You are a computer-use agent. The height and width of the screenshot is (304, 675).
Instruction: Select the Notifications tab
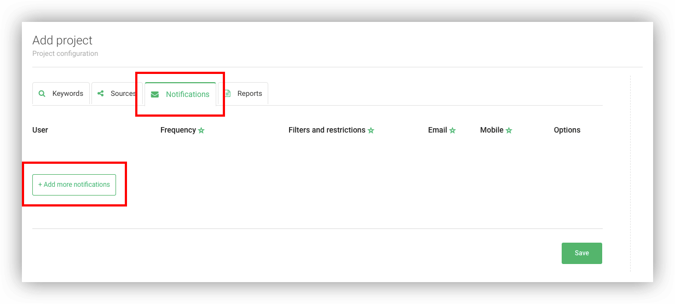pos(180,94)
